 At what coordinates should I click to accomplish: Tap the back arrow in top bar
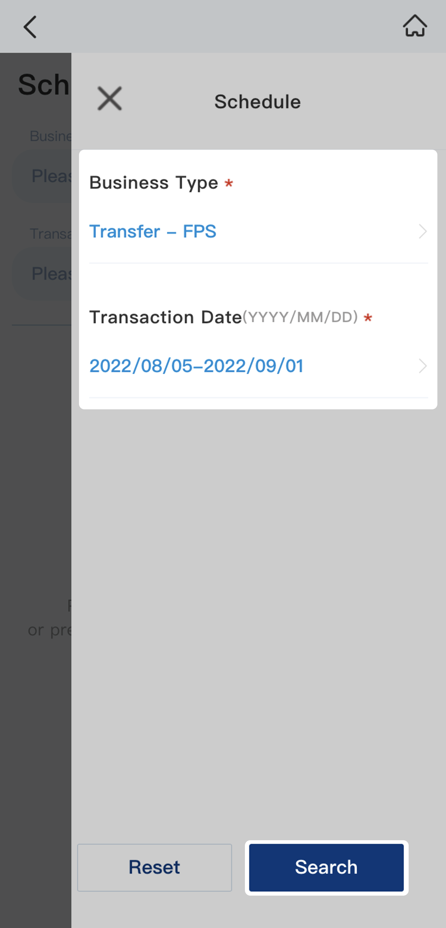pos(30,27)
